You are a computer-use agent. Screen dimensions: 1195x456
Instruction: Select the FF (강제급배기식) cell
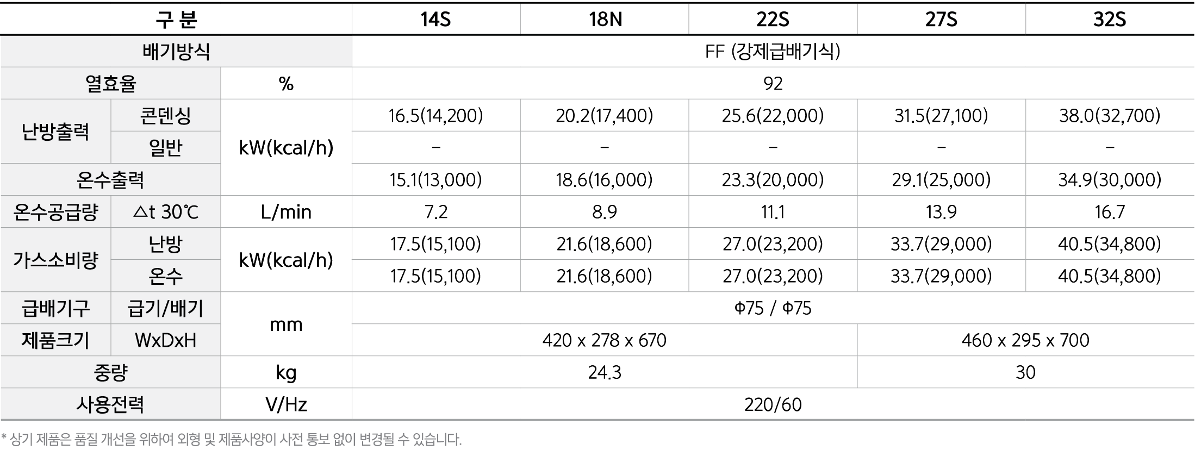[773, 52]
